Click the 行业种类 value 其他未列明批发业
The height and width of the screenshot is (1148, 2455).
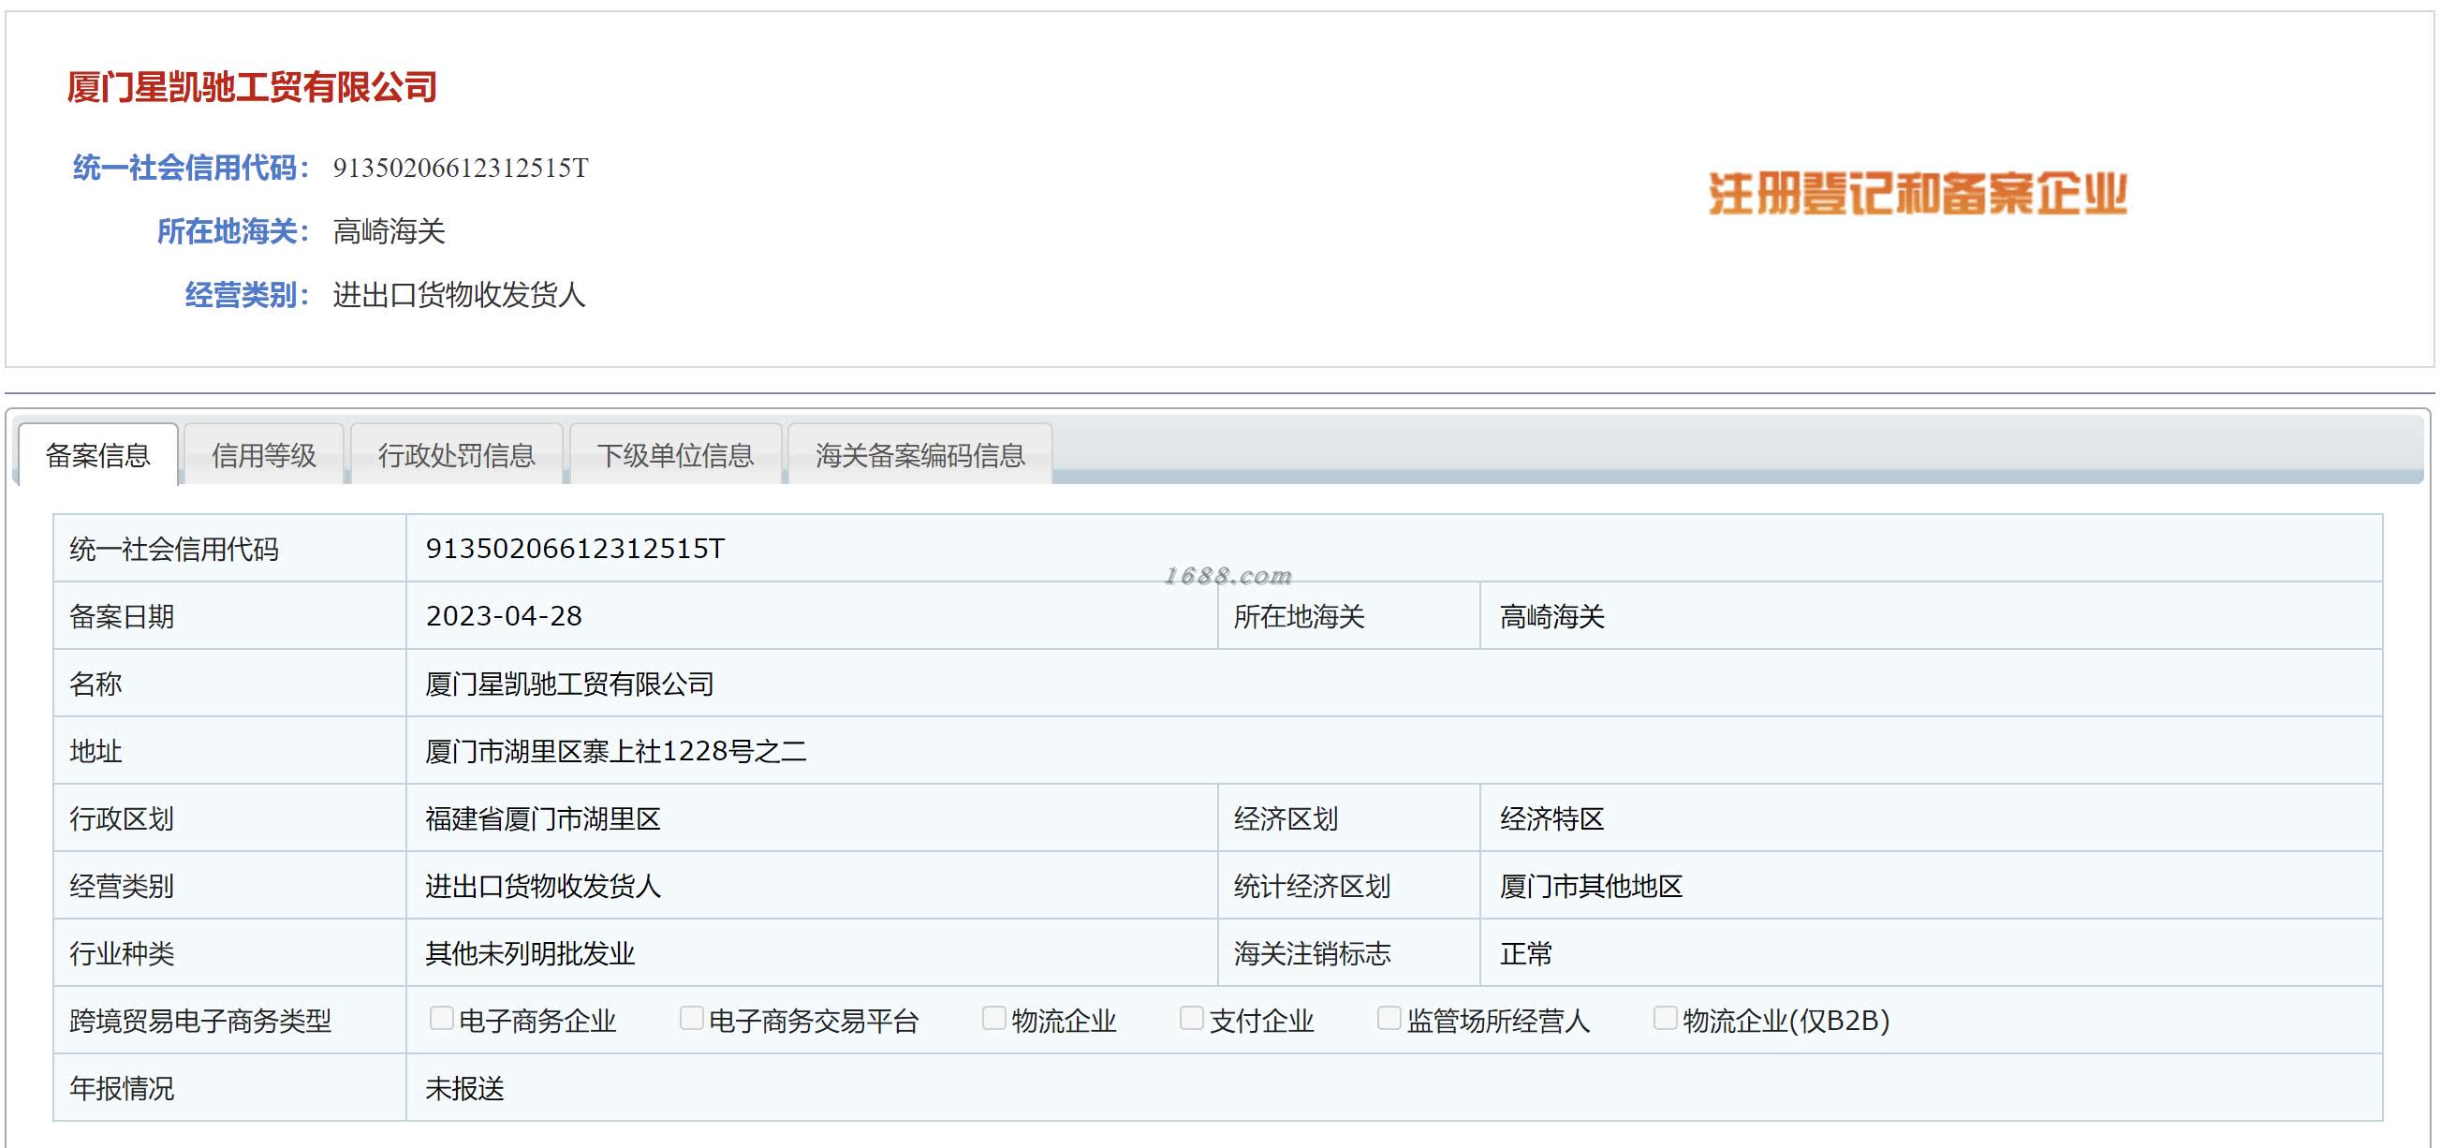click(x=530, y=953)
